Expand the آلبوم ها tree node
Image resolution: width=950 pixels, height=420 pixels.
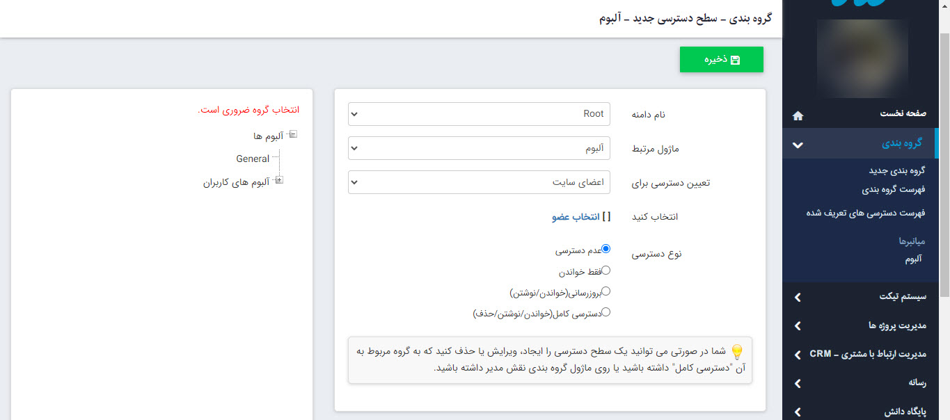[292, 135]
